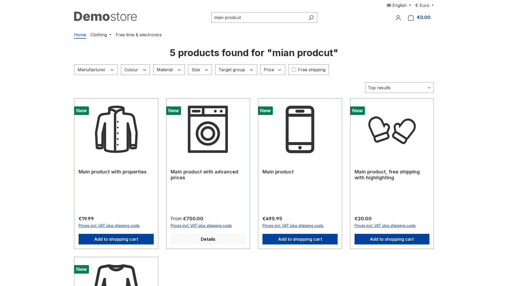Image resolution: width=508 pixels, height=286 pixels.
Task: Click the search input field
Action: 259,17
